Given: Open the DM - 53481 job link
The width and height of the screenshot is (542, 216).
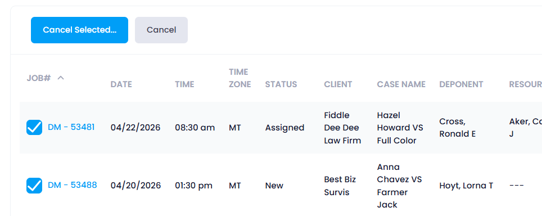Looking at the screenshot, I should (71, 127).
